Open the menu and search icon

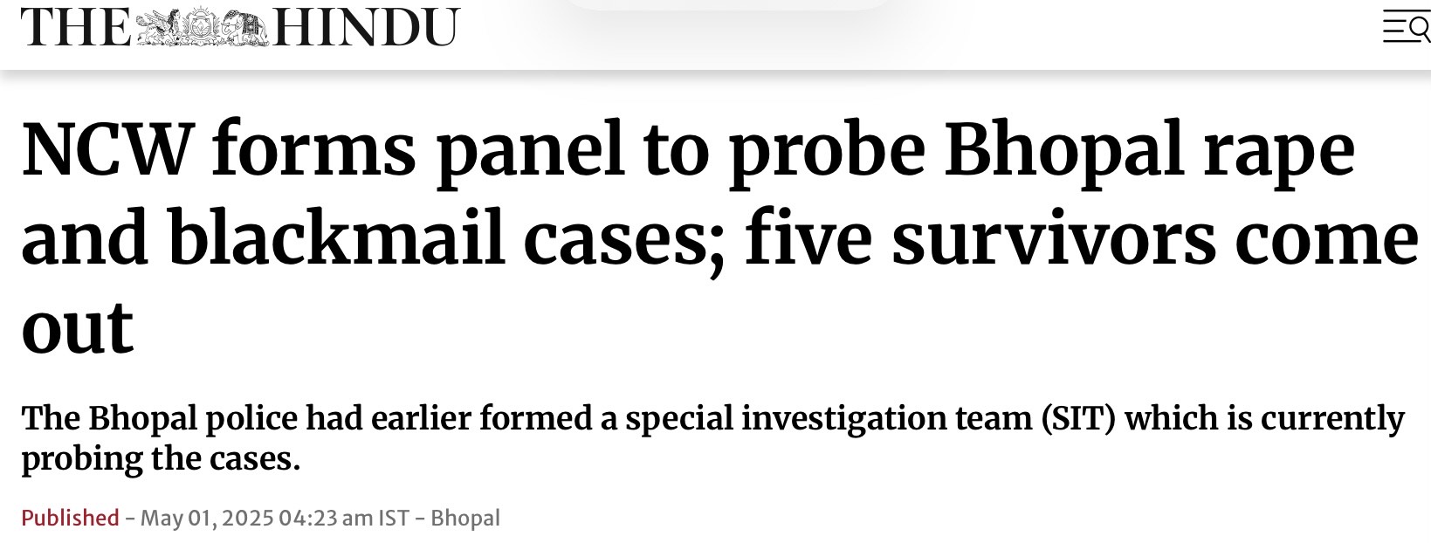point(1406,29)
